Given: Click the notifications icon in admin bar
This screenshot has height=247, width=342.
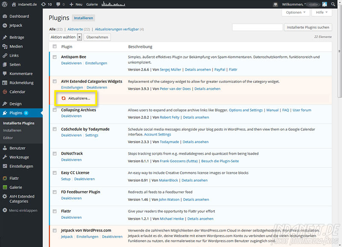Looking at the screenshot, I should tap(276, 4).
